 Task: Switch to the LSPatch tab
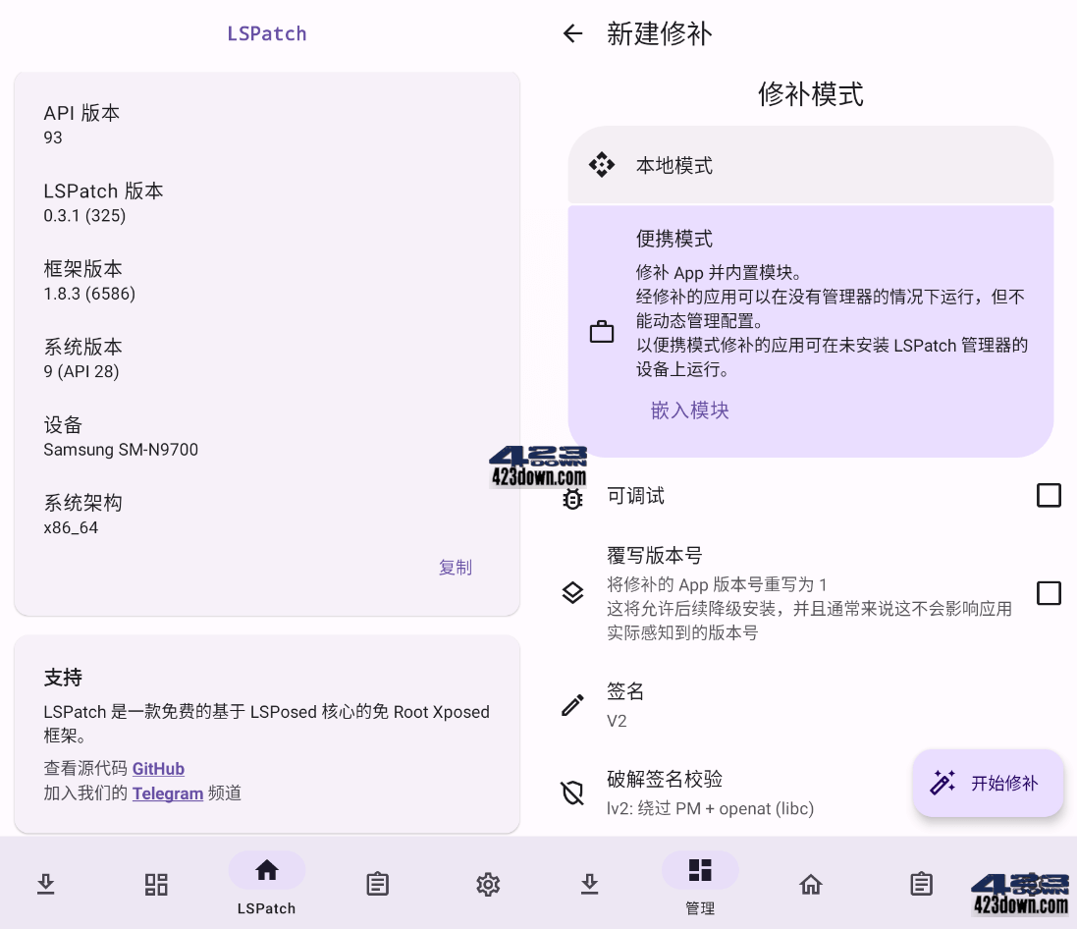click(266, 884)
